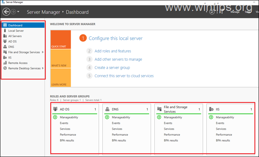The height and width of the screenshot is (157, 259).
Task: Open BPA results in the IIS tile
Action: (x=223, y=140)
